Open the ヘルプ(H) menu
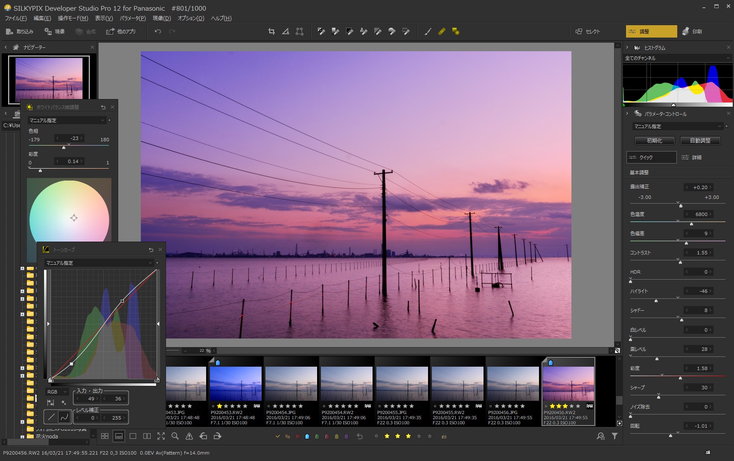Image resolution: width=734 pixels, height=461 pixels. click(221, 18)
